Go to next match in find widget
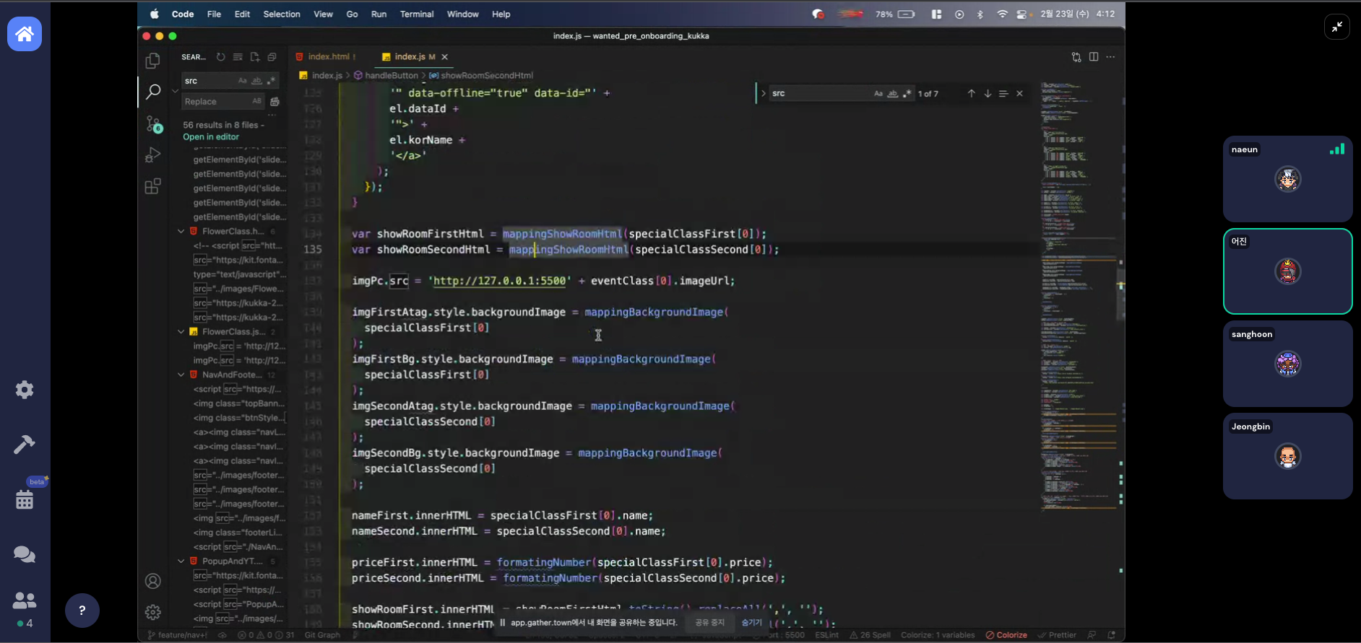 [988, 94]
